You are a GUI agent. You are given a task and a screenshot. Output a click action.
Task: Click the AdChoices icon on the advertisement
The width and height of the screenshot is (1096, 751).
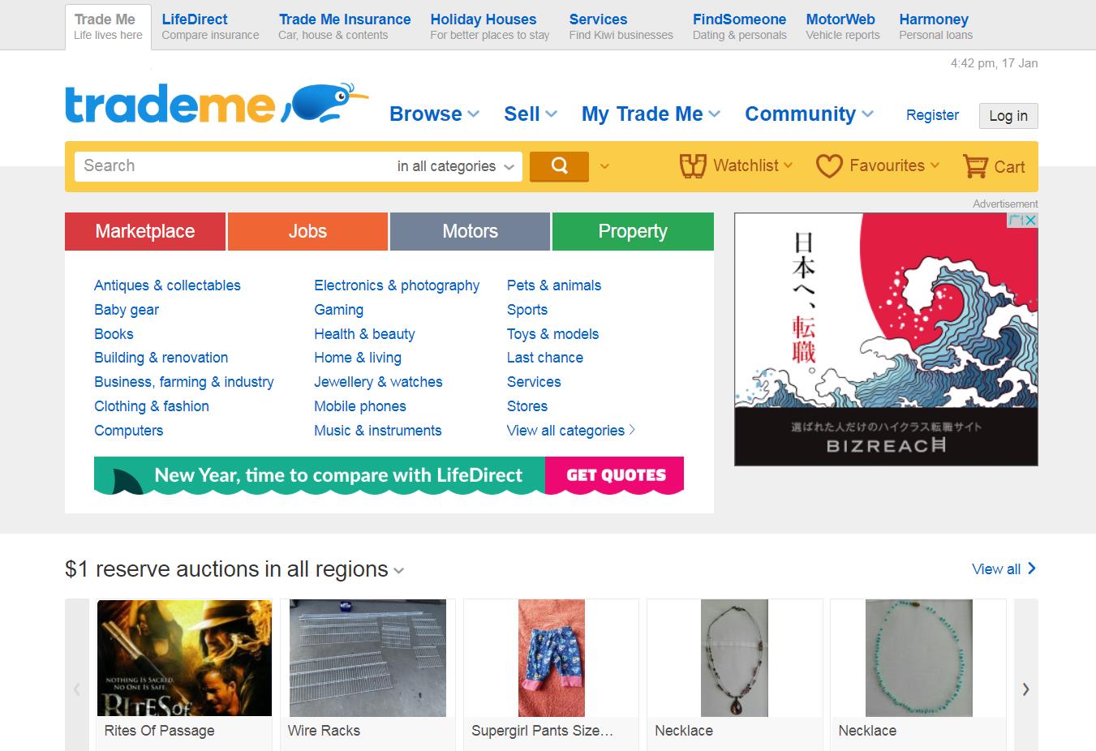[x=1015, y=220]
